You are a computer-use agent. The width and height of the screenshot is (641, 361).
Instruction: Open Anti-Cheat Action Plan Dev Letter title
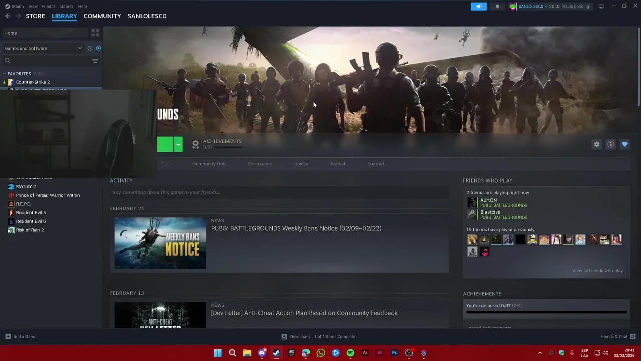[304, 313]
